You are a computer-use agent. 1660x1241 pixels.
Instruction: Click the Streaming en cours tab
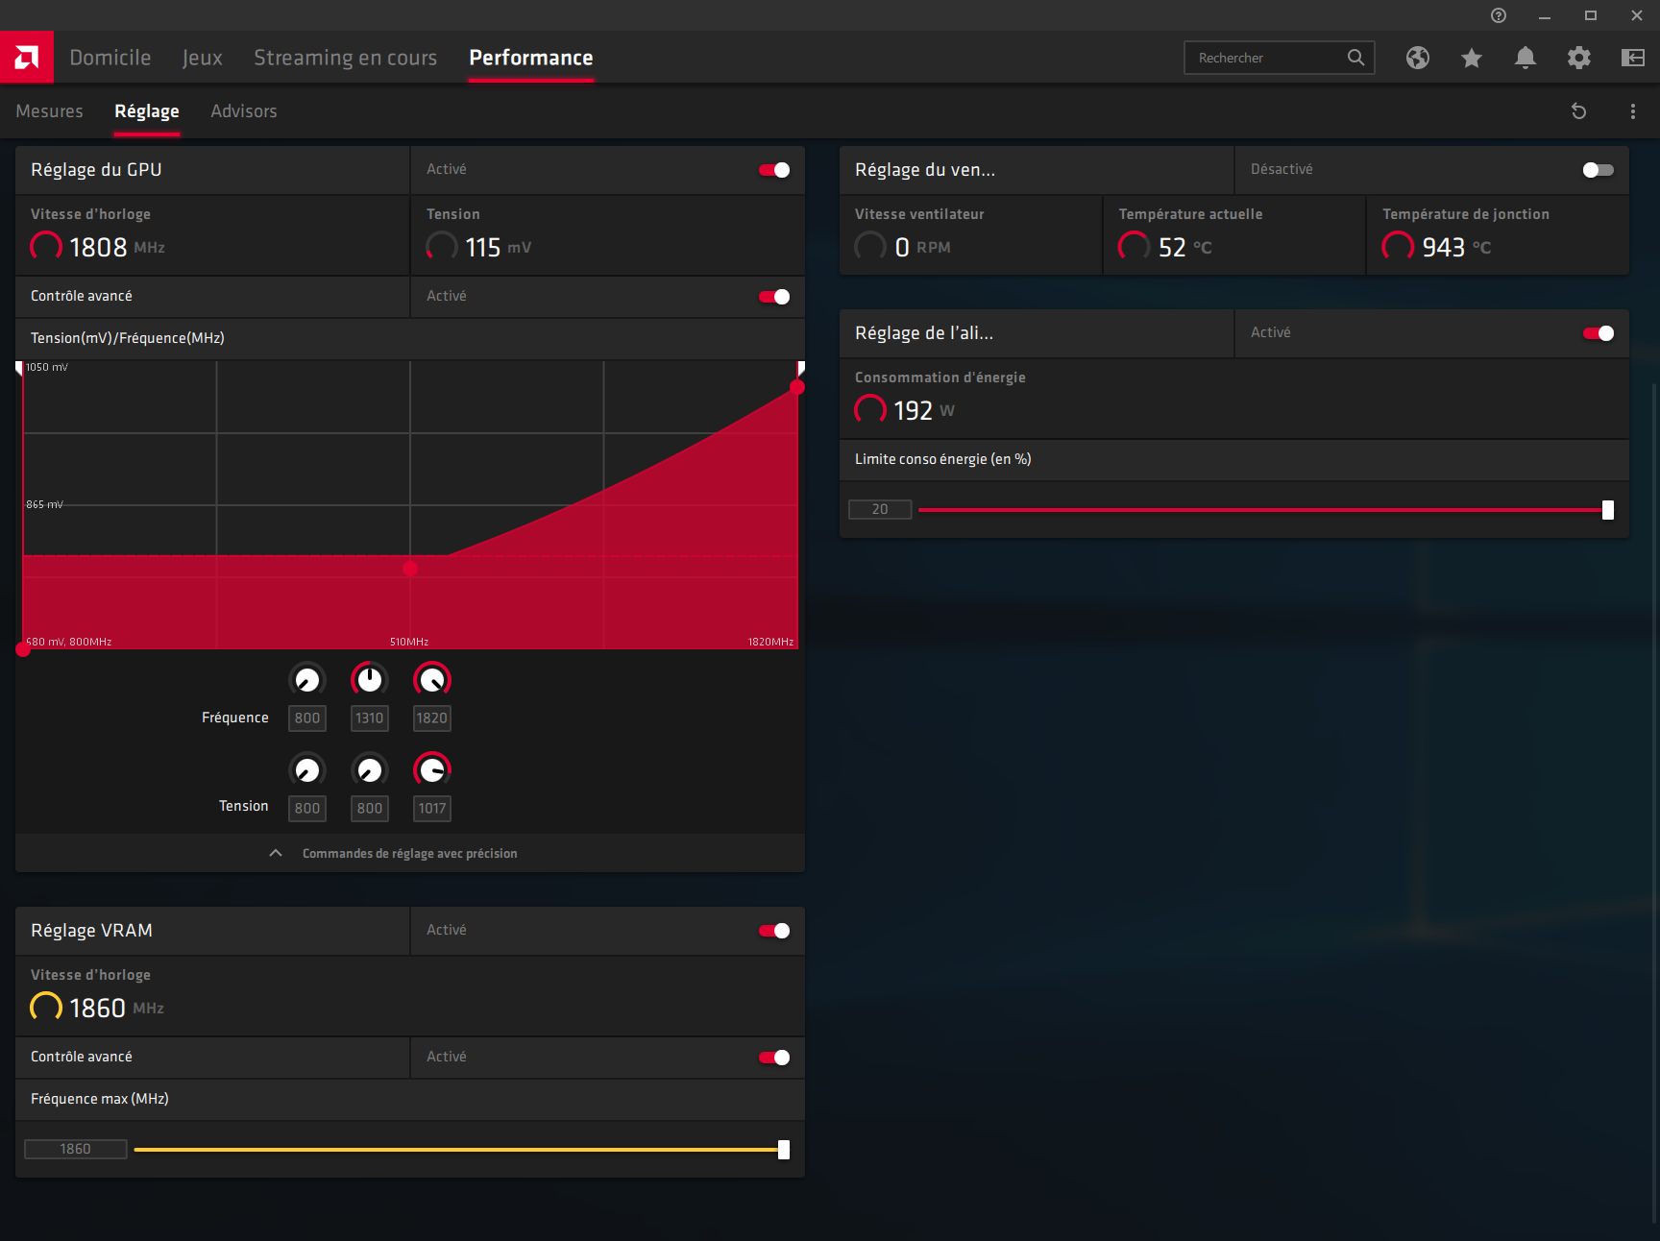(x=345, y=58)
